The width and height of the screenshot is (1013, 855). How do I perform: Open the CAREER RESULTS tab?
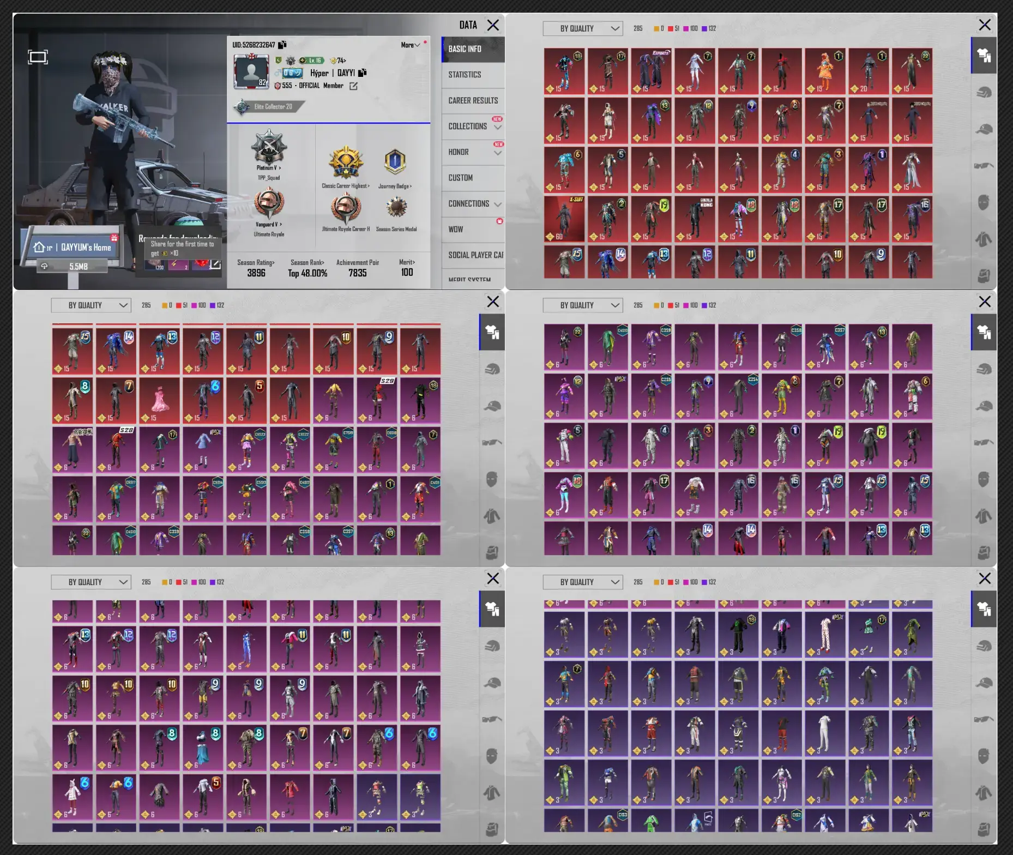tap(473, 100)
